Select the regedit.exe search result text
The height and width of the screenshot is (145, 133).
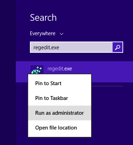coord(59,69)
